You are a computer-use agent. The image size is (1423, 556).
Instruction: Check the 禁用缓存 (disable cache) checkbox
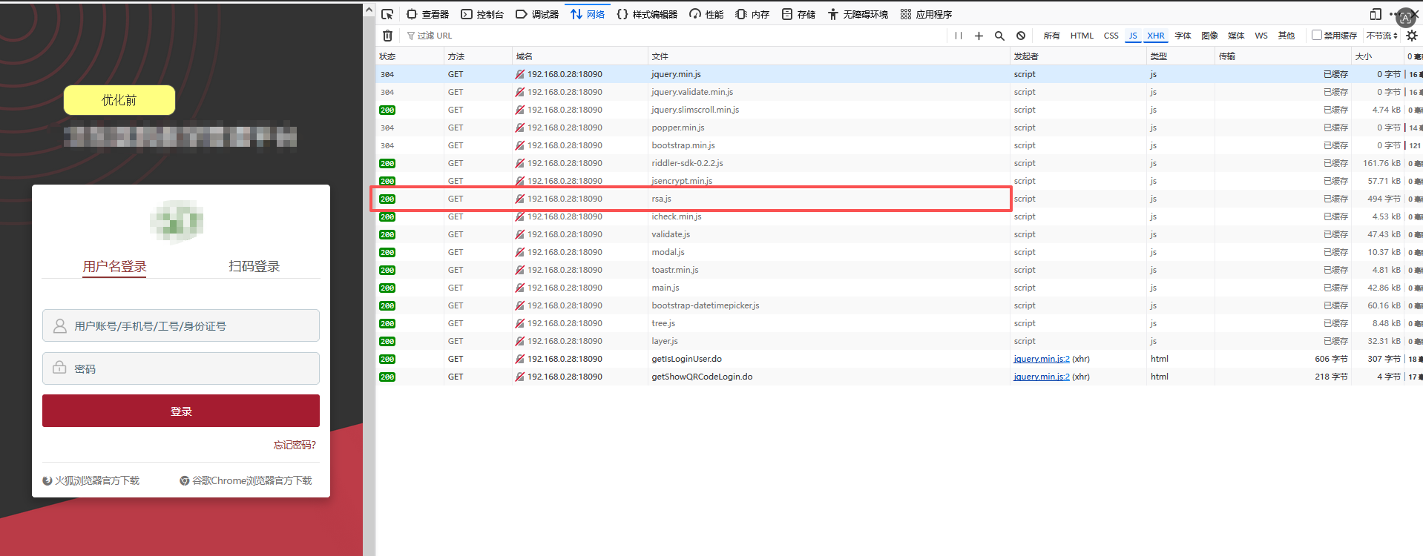[x=1317, y=35]
